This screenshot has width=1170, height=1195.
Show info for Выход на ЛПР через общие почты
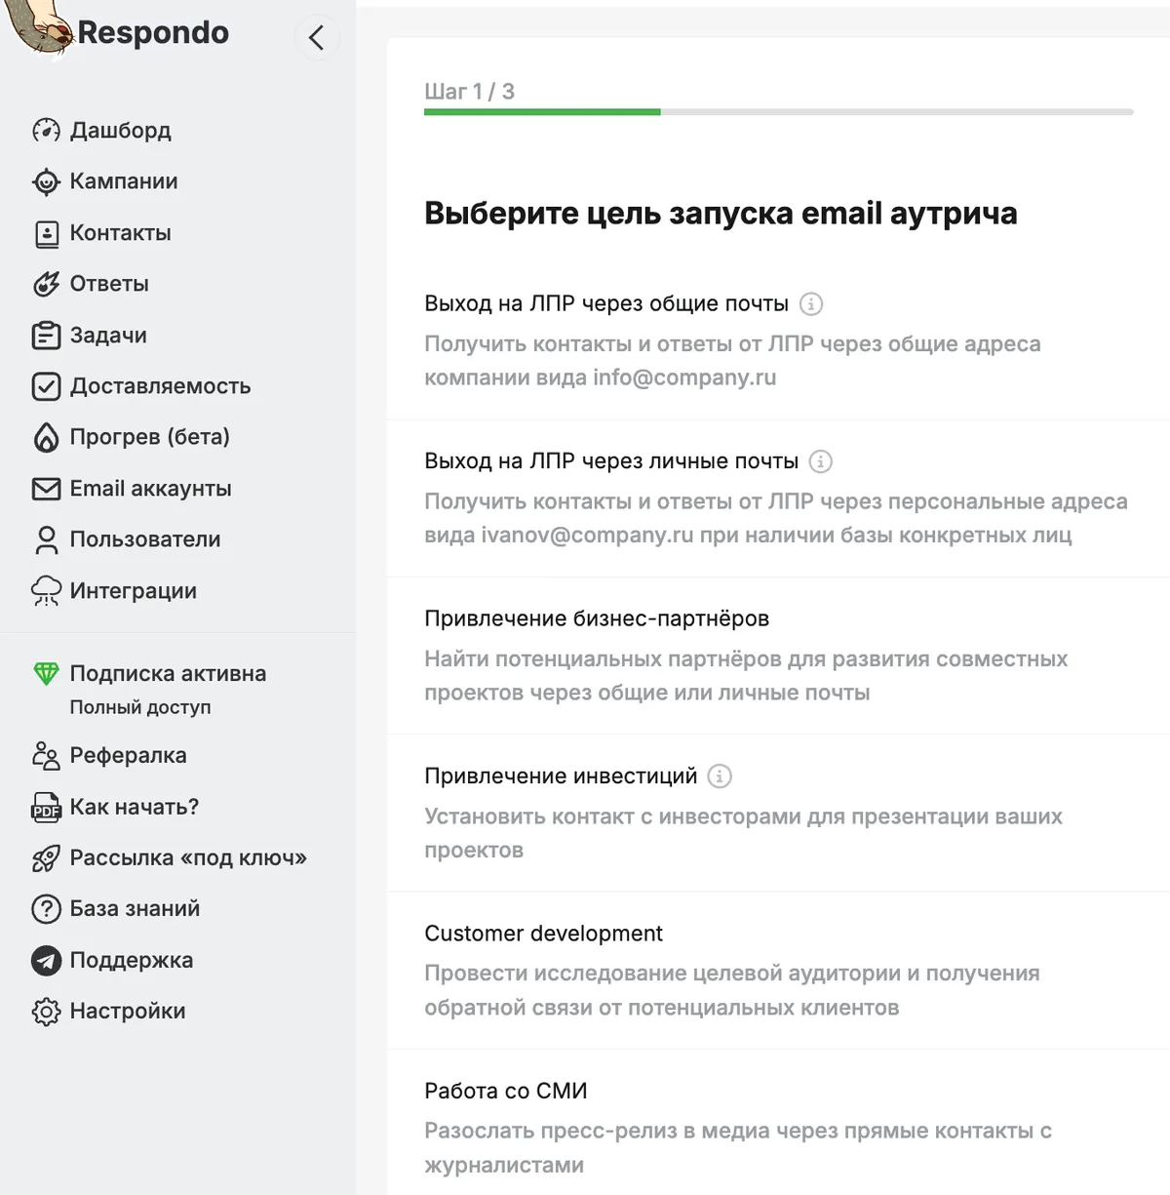pyautogui.click(x=811, y=304)
